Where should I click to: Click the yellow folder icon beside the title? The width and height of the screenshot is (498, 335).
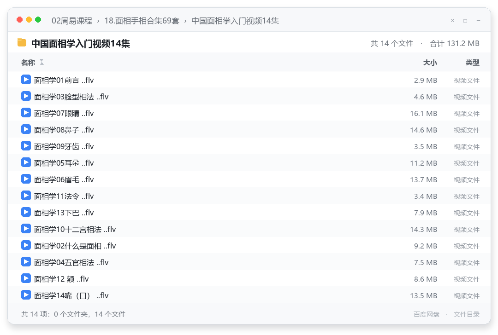click(x=22, y=42)
